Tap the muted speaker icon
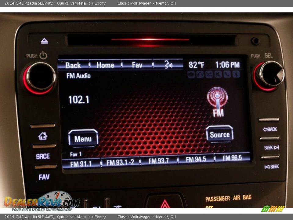The image size is (293, 220). click(218, 74)
